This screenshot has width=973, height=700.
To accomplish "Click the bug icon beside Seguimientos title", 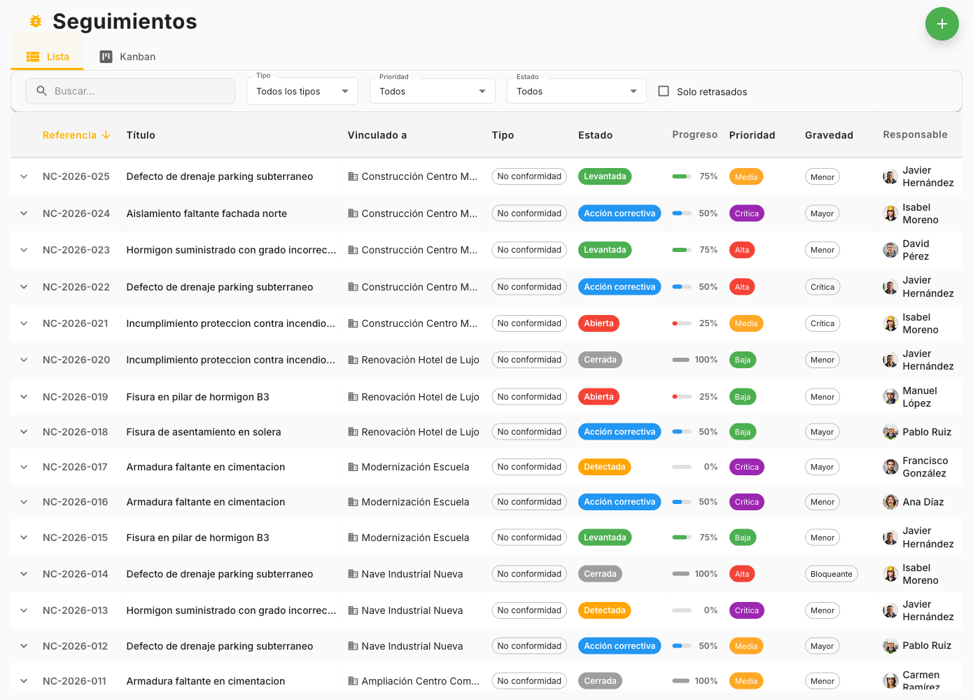I will (x=36, y=22).
